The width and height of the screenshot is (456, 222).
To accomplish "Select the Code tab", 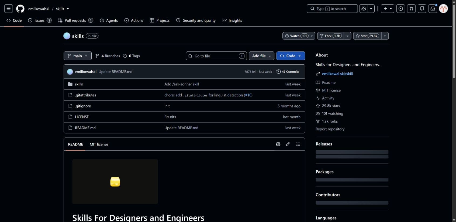I will coord(14,20).
